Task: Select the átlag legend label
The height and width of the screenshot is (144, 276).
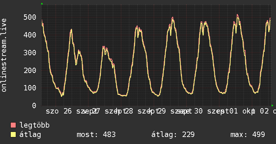Action: [30, 135]
